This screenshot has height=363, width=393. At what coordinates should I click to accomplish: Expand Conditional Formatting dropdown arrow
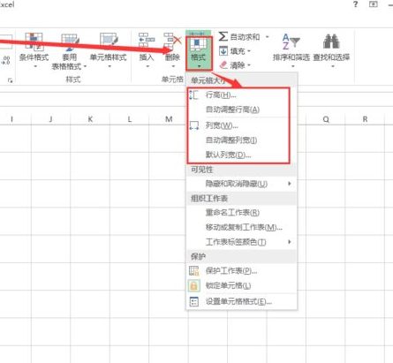(x=35, y=66)
